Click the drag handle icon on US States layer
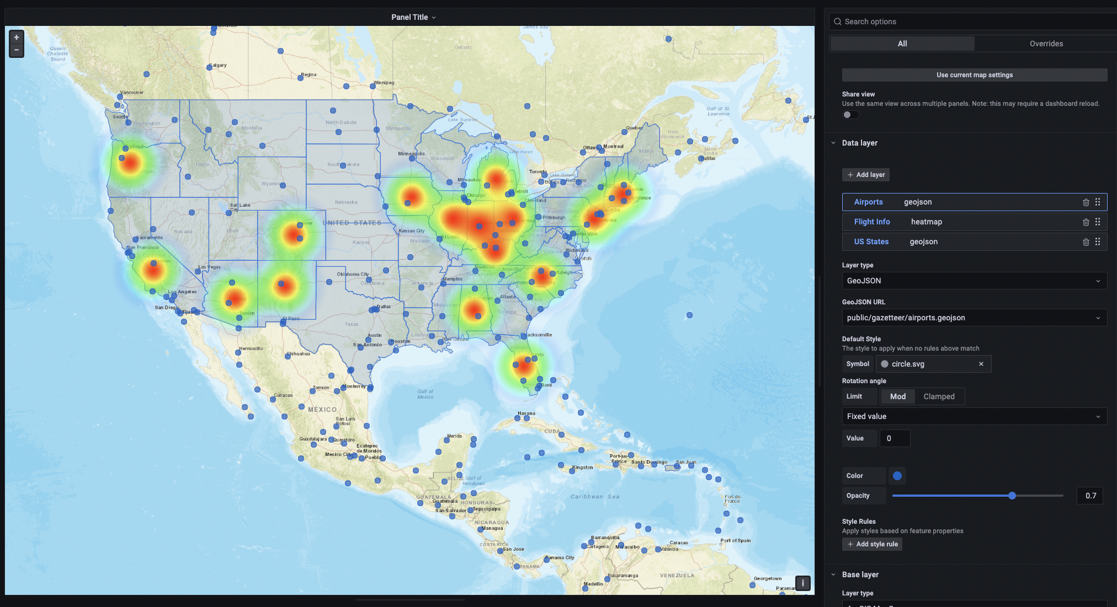 click(x=1098, y=241)
